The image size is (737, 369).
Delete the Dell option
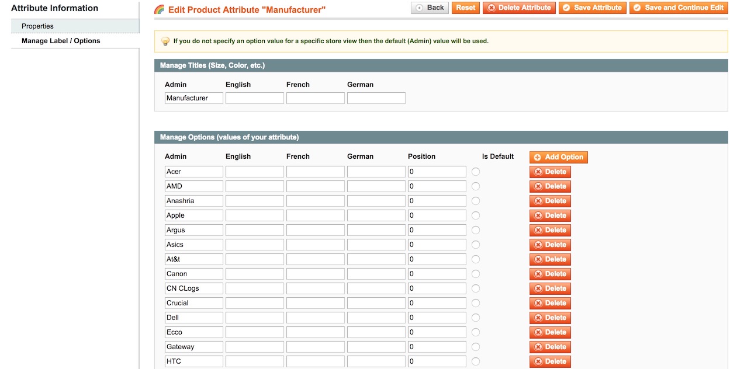[x=550, y=318]
